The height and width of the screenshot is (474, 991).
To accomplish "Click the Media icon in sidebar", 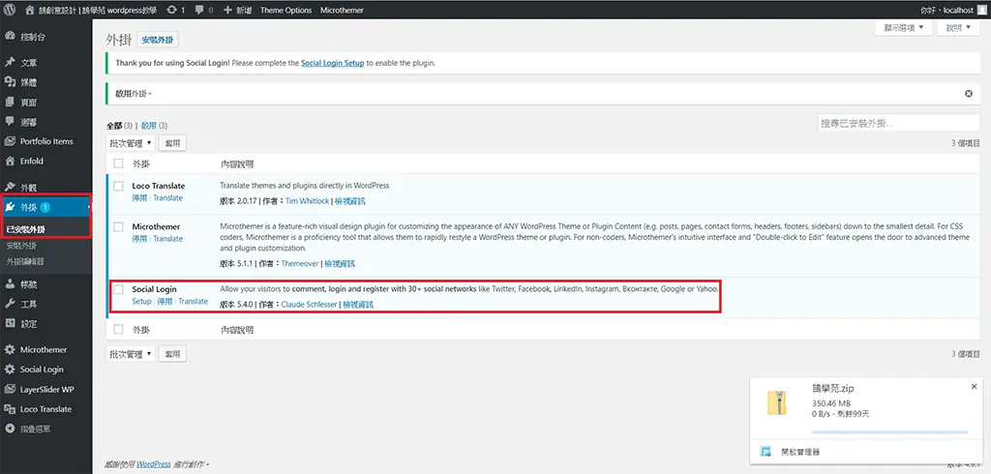I will point(10,82).
